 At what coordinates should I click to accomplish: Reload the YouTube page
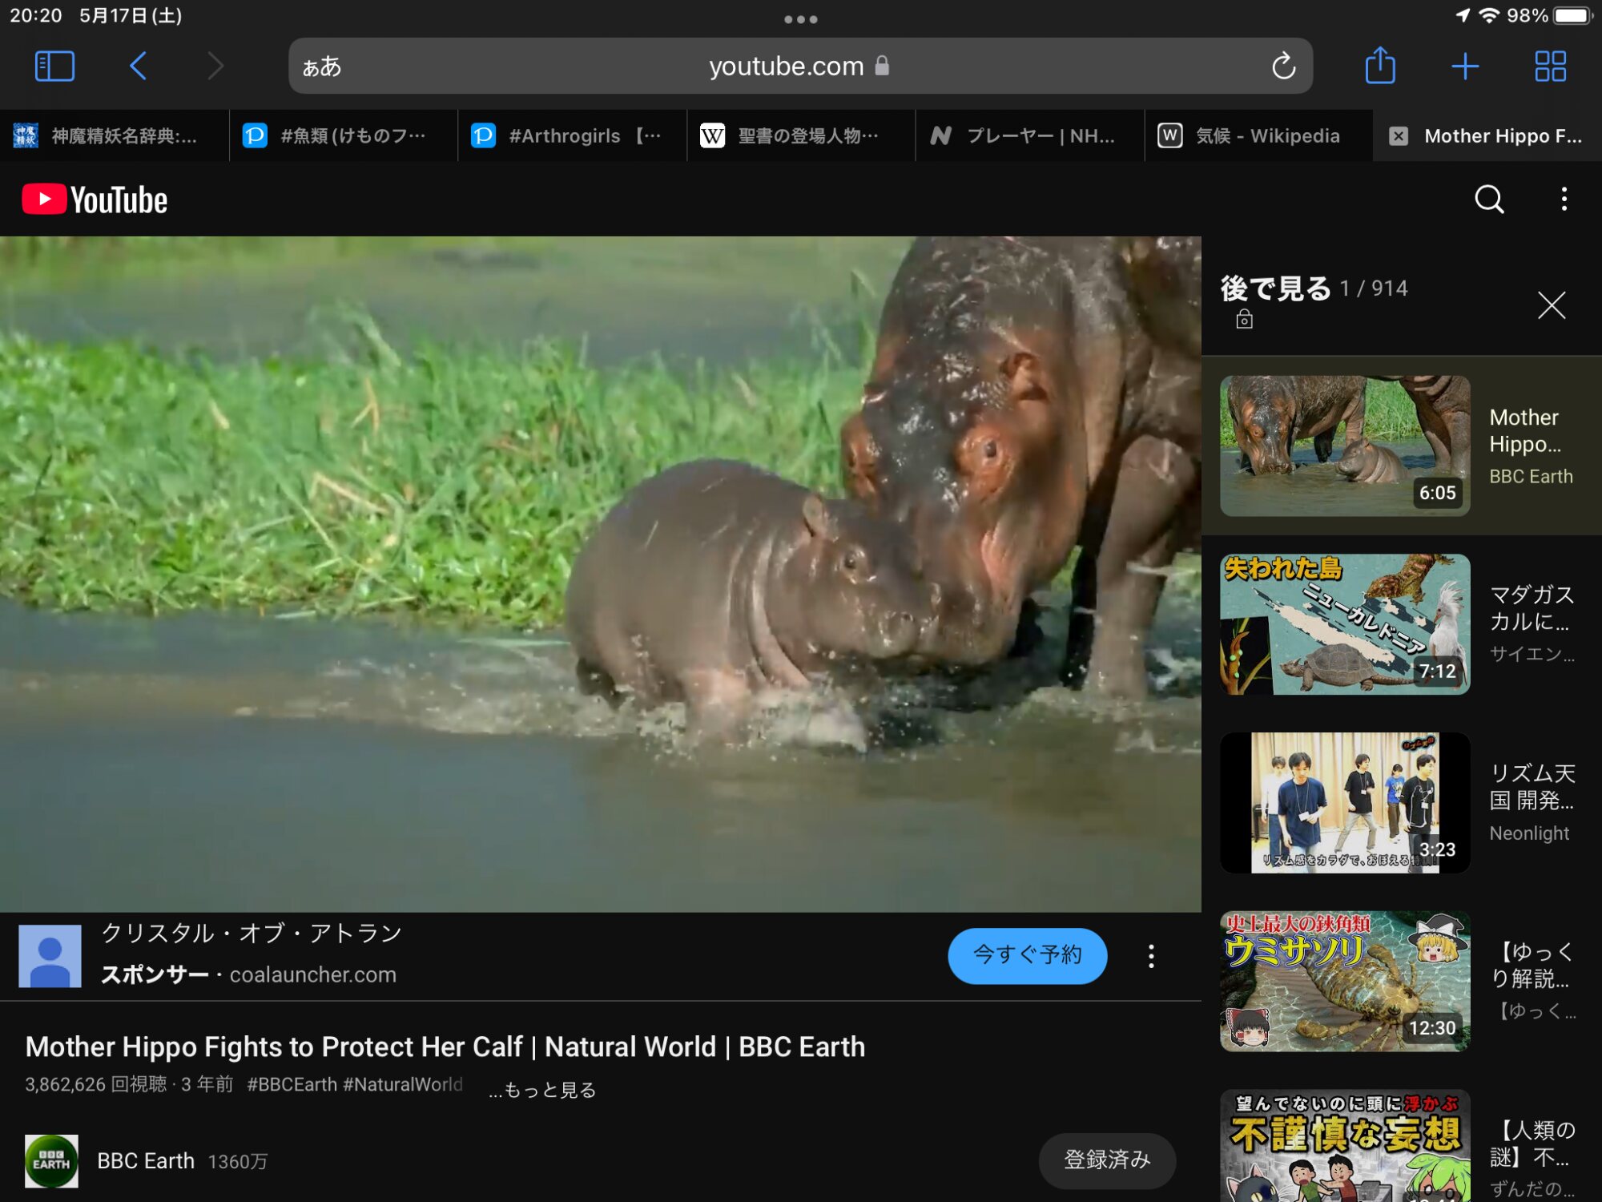(1283, 66)
